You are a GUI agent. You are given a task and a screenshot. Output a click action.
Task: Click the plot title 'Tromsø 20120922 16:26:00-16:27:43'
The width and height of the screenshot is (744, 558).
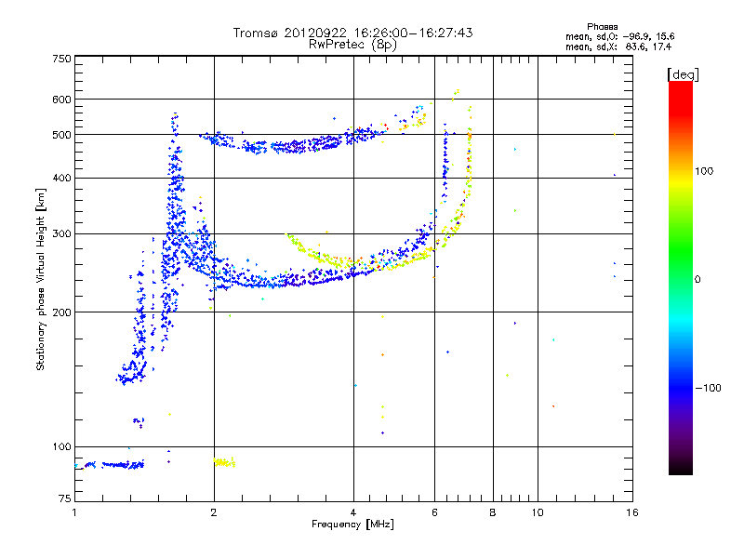352,33
